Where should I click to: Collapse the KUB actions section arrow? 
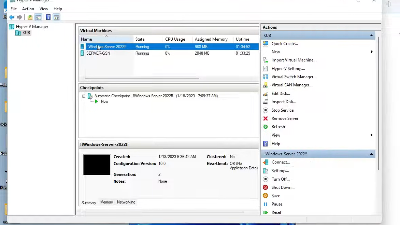[x=371, y=36]
